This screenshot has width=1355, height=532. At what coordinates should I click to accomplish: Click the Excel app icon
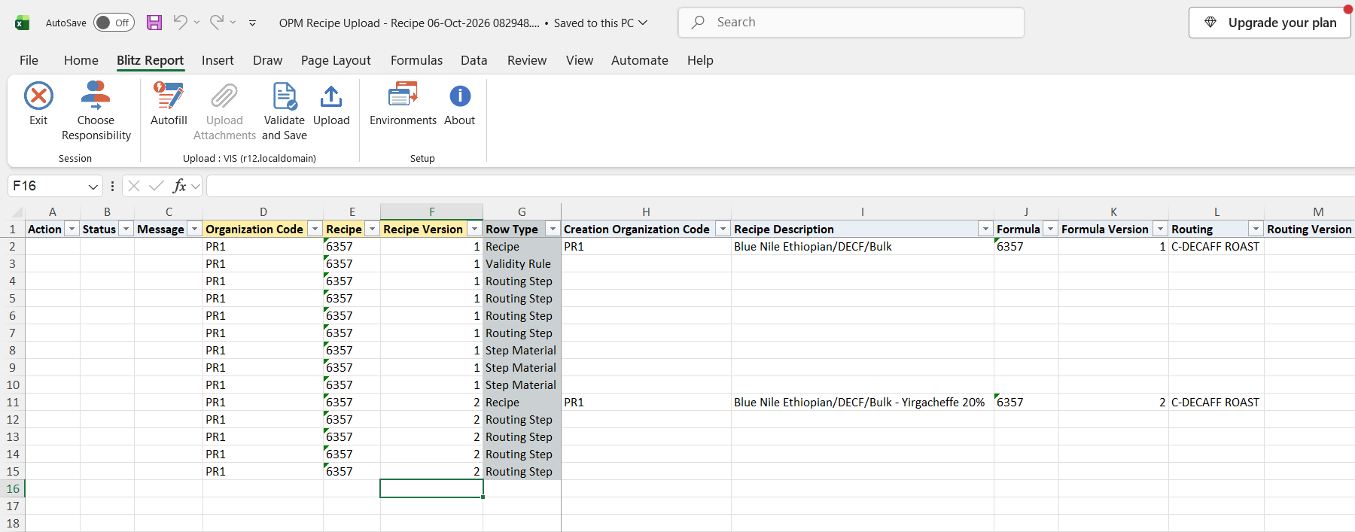23,23
